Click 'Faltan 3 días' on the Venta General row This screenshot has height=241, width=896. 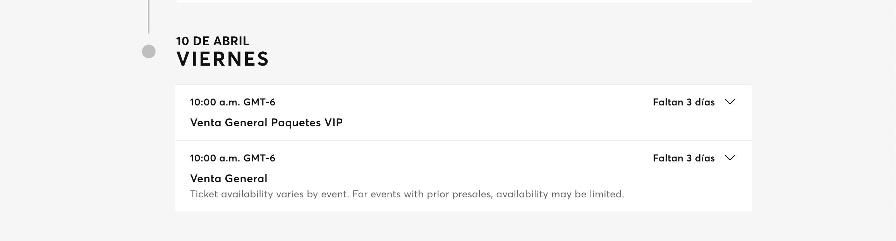pyautogui.click(x=683, y=158)
